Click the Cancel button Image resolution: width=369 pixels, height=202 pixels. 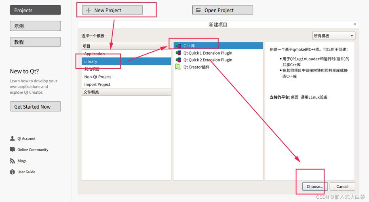coord(342,187)
